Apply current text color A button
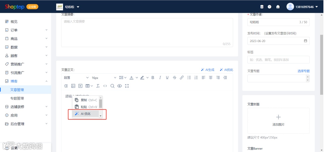 tap(131, 78)
